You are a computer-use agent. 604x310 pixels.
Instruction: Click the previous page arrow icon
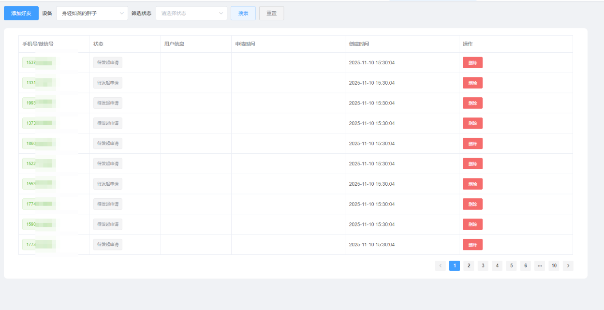click(x=441, y=266)
